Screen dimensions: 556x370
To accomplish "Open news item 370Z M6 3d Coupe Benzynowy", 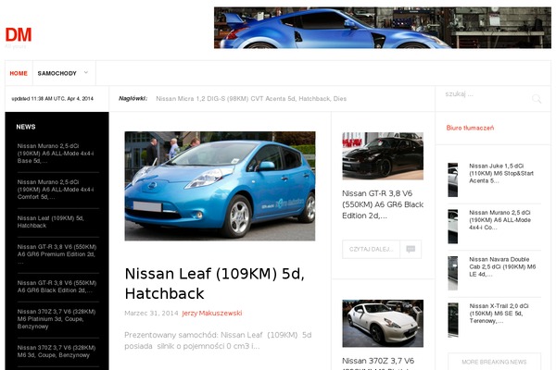I will point(57,351).
